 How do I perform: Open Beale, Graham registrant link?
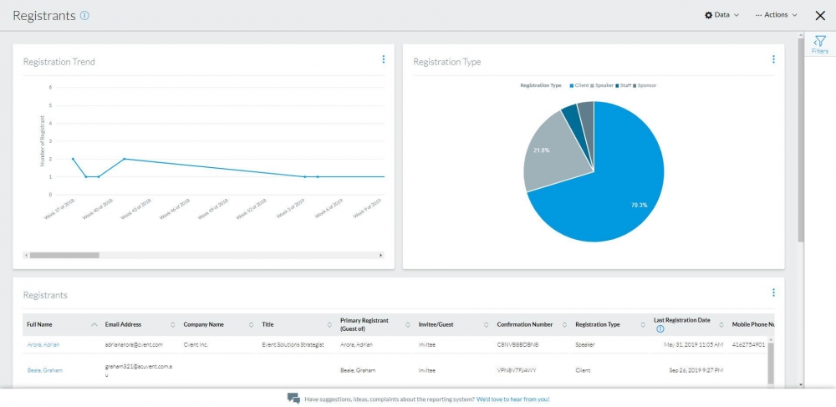[44, 369]
